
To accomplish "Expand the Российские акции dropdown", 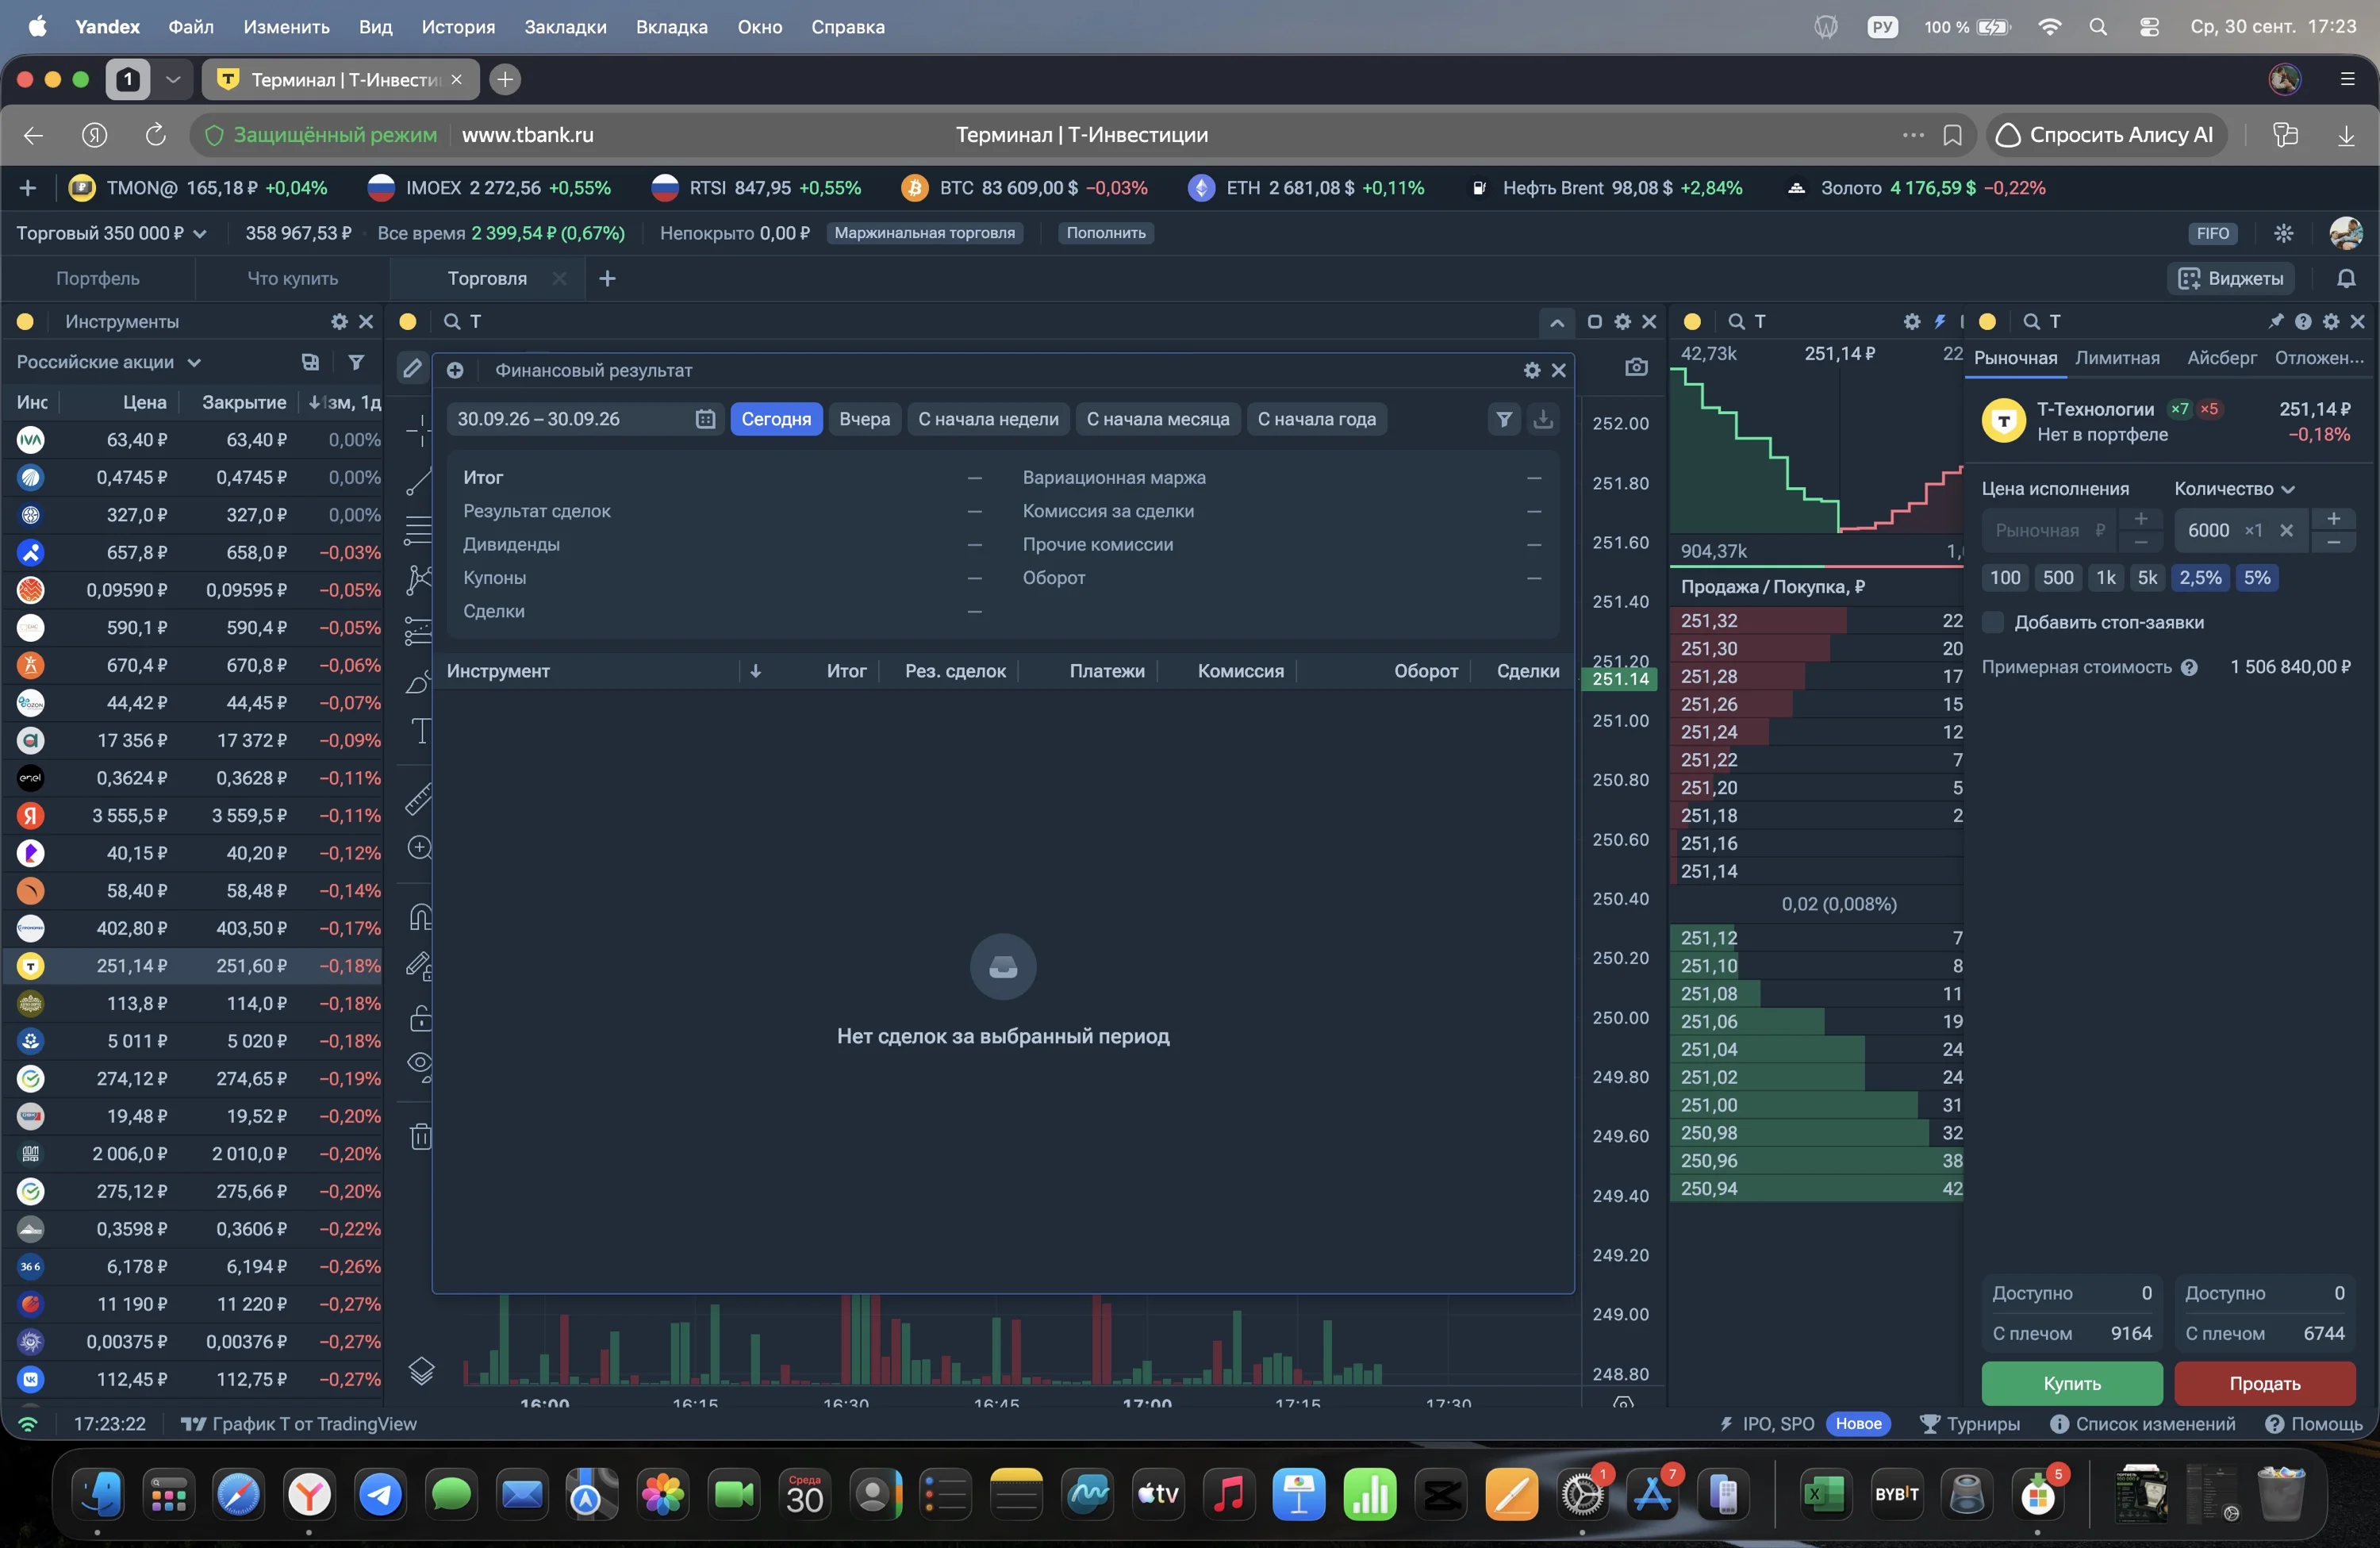I will click(109, 362).
